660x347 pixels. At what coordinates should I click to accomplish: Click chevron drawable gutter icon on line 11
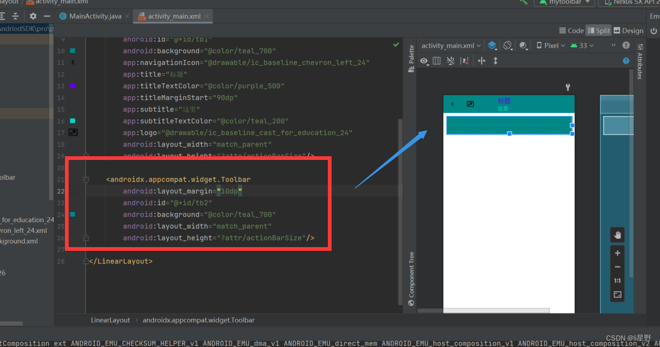point(72,63)
